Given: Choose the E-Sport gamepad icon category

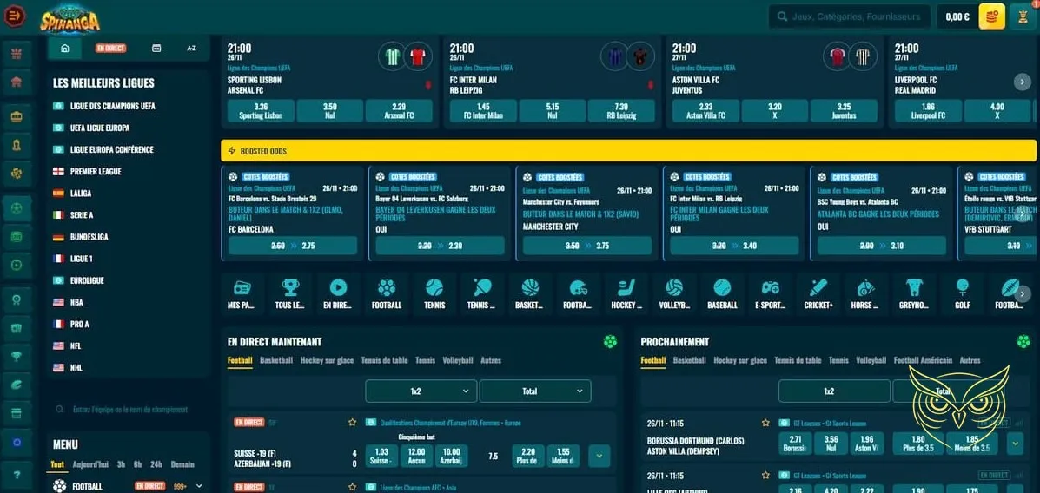Looking at the screenshot, I should pyautogui.click(x=770, y=294).
